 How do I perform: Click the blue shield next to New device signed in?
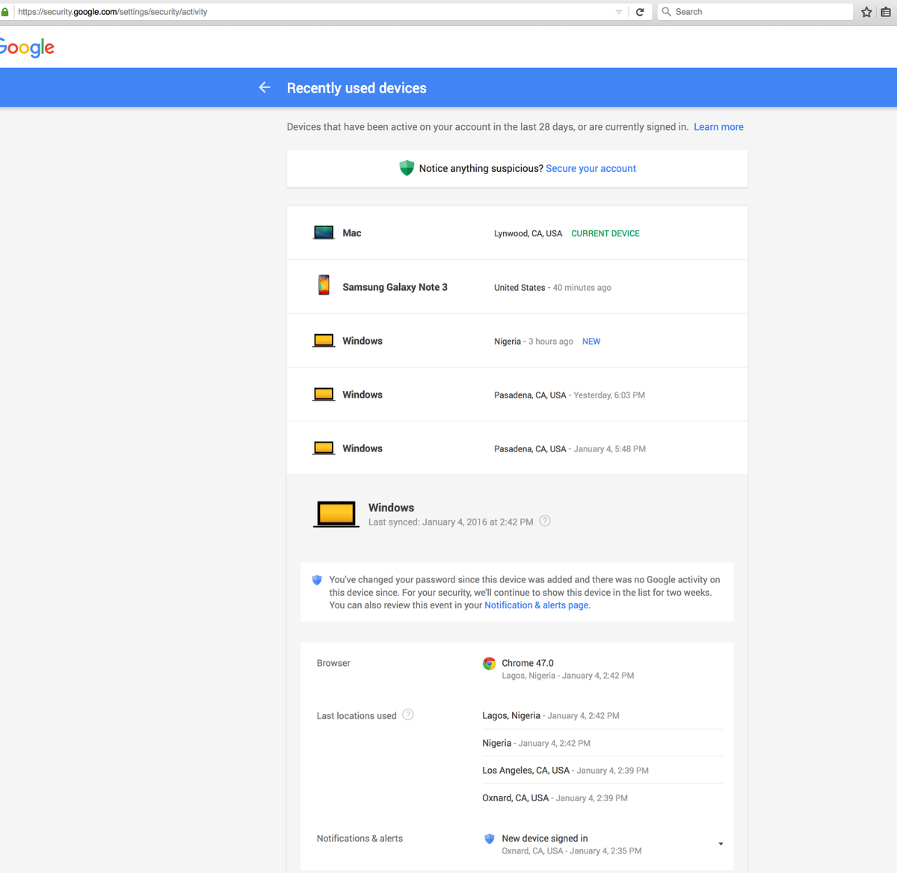[490, 839]
